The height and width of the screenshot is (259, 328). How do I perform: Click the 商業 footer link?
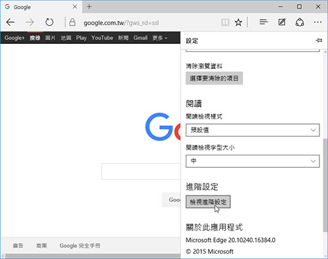click(x=41, y=246)
